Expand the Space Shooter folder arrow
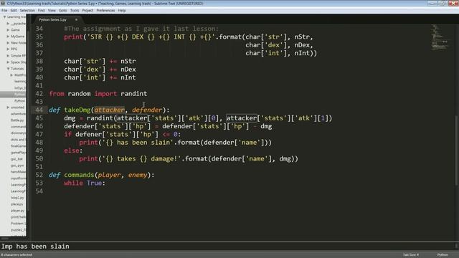This screenshot has width=459, height=258. coord(8,62)
